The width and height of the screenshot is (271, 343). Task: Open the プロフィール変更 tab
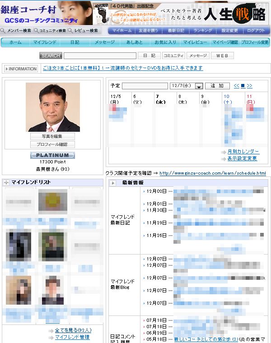[x=255, y=42]
